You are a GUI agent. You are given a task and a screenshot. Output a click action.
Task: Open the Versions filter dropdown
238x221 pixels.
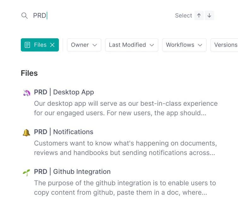click(x=225, y=45)
